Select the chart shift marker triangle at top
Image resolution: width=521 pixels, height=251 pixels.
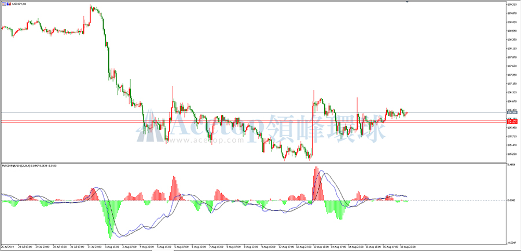[407, 2]
